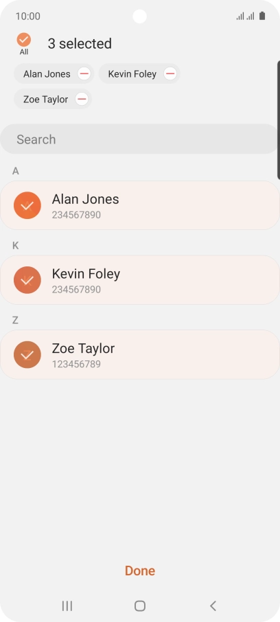Uncheck Kevin Foley contact checkmark
Screen dimensions: 280x622
click(27, 280)
